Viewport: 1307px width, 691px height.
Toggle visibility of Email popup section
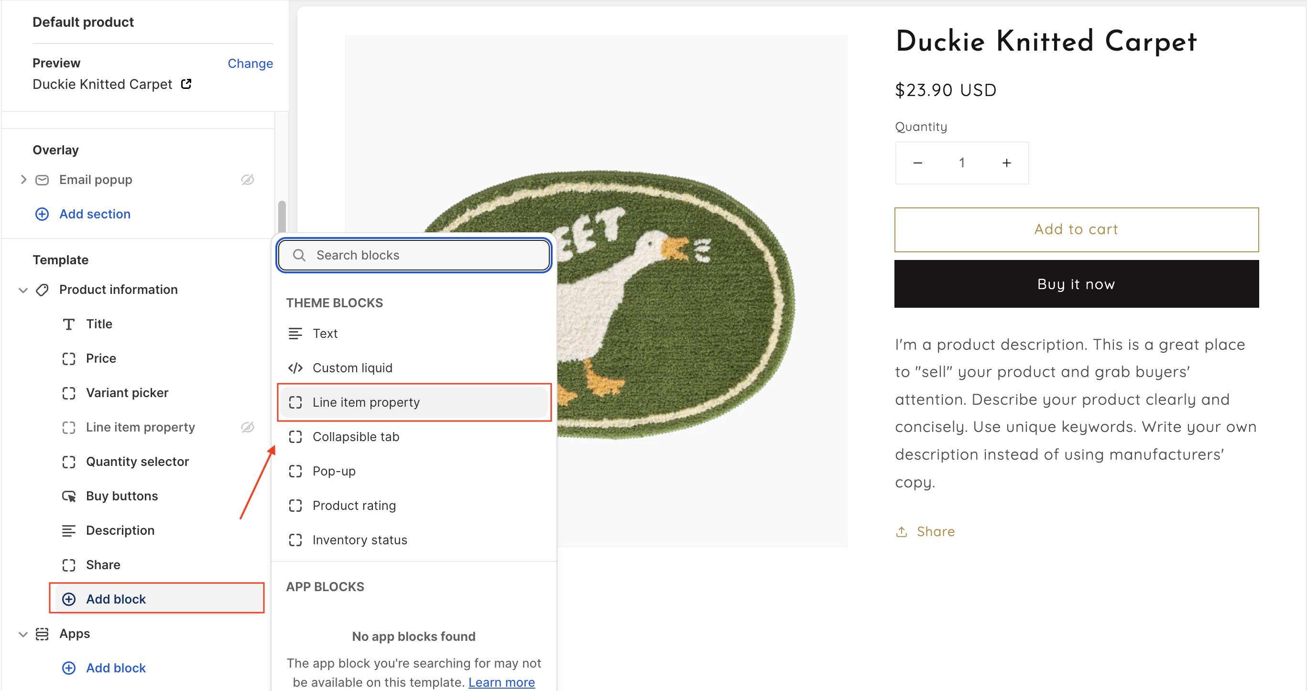(247, 180)
